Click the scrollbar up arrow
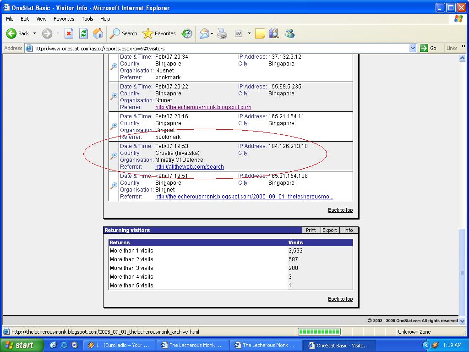This screenshot has height=352, width=469. pos(463,58)
